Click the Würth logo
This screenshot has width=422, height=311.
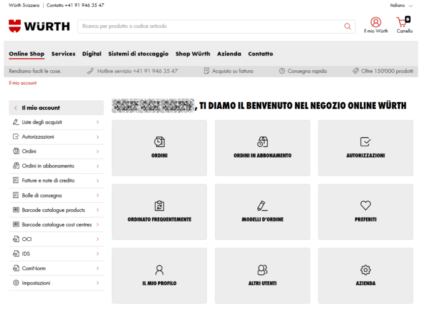[x=39, y=26]
